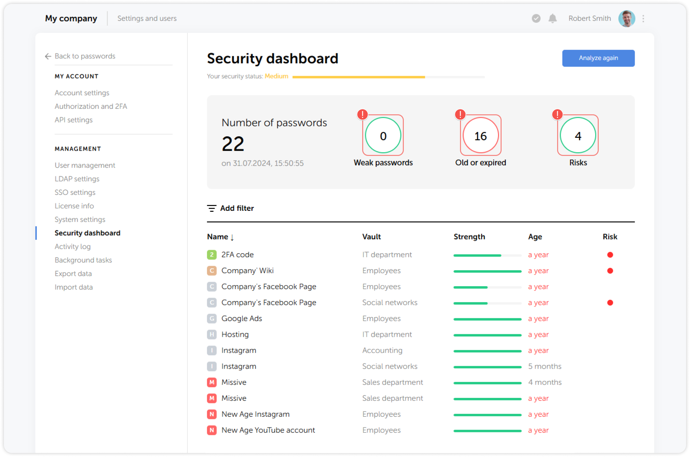Click the green 2FA code entry icon
The width and height of the screenshot is (690, 457).
pos(212,255)
